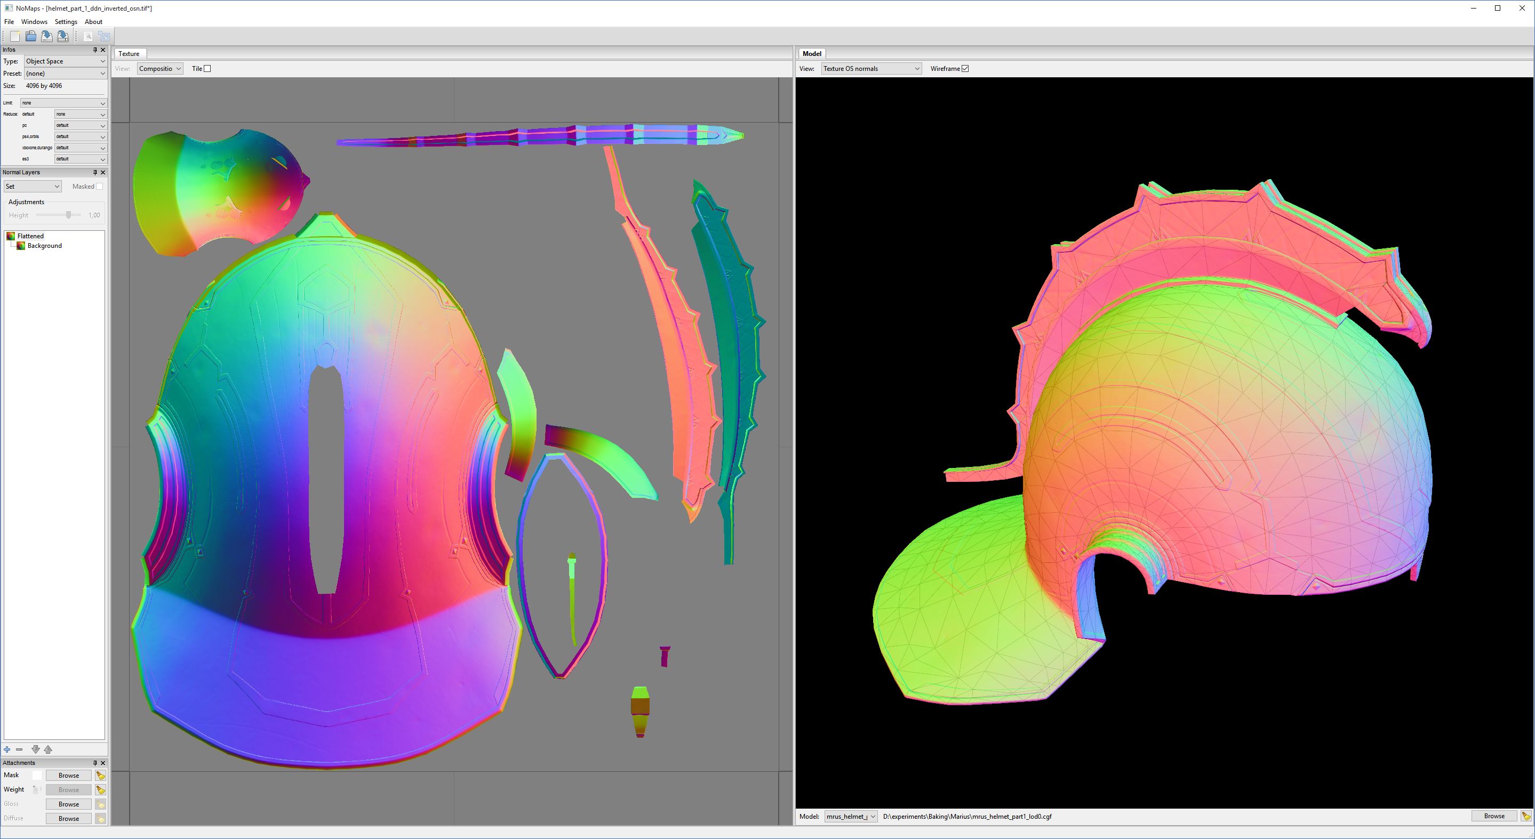This screenshot has height=839, width=1535.
Task: Open the Type dropdown showing Object Space
Action: [x=66, y=61]
